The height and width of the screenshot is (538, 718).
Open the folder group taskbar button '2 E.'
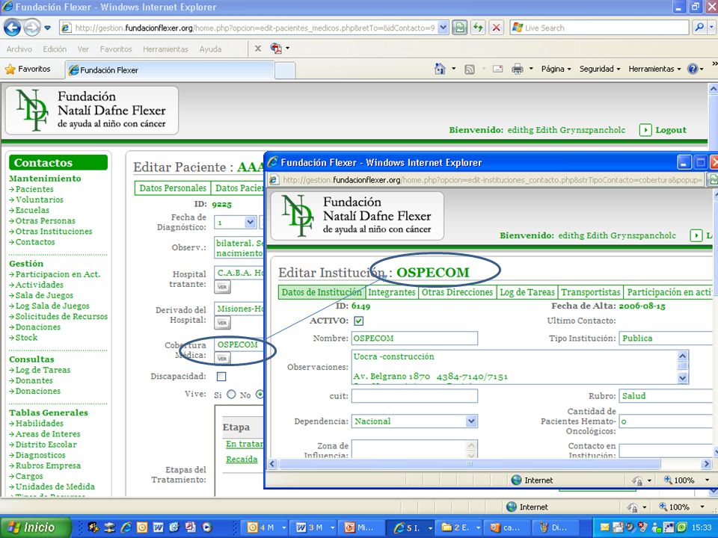coord(458,528)
